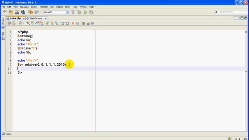
Task: Click the Next Bookmark icon
Action: [52, 23]
